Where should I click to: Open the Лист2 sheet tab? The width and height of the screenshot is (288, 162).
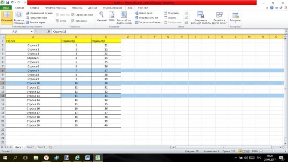point(30,147)
